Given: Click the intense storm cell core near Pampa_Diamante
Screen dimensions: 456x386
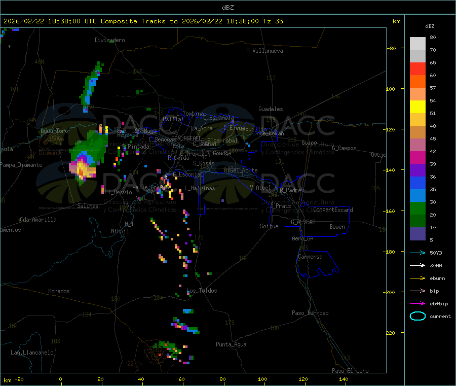Looking at the screenshot, I should click(82, 169).
